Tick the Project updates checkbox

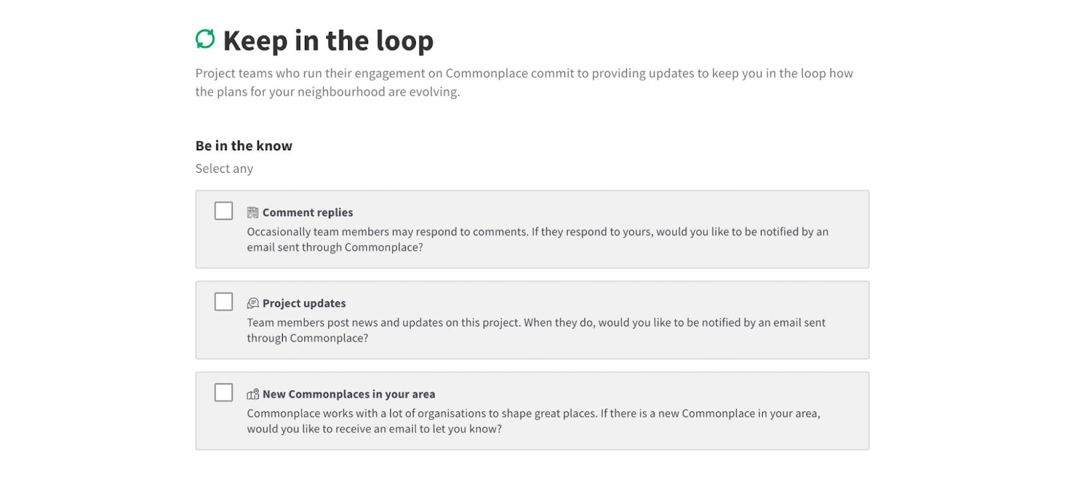click(224, 302)
